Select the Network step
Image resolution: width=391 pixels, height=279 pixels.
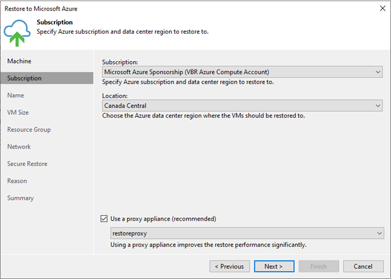(x=19, y=147)
